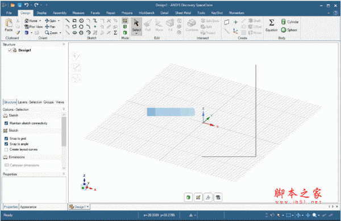Screen dimensions: 341x221
Task: Click the Options panel vertical scrollbar
Action: [64, 131]
